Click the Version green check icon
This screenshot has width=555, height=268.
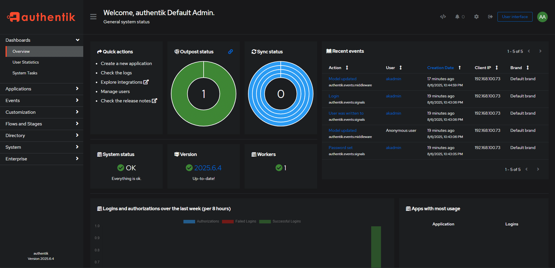point(189,168)
